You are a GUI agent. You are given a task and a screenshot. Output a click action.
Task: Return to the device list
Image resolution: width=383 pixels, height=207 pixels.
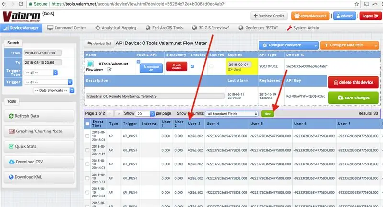(x=99, y=44)
